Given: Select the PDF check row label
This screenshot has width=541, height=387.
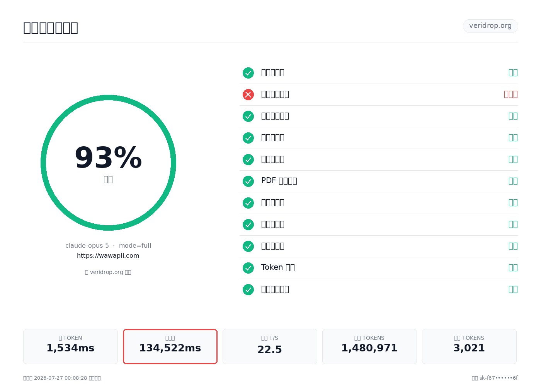Looking at the screenshot, I should coord(279,181).
